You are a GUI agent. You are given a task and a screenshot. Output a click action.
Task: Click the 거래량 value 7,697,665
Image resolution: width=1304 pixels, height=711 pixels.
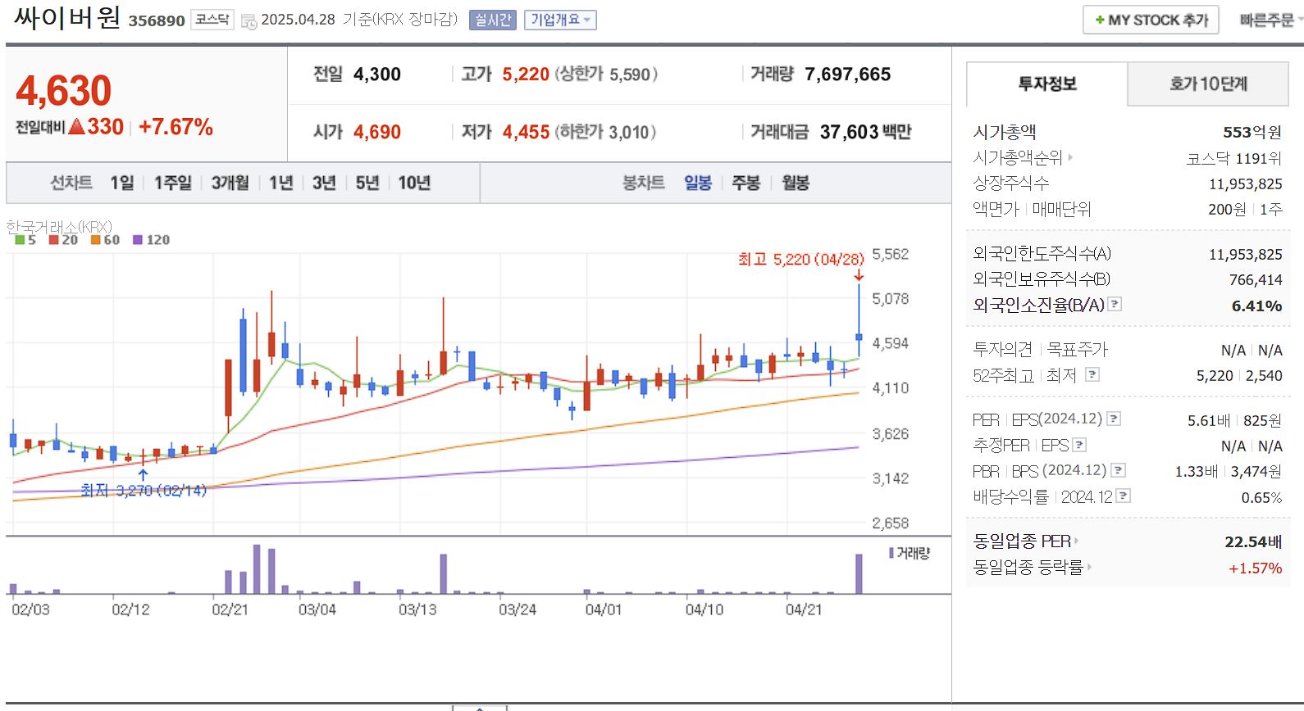847,75
